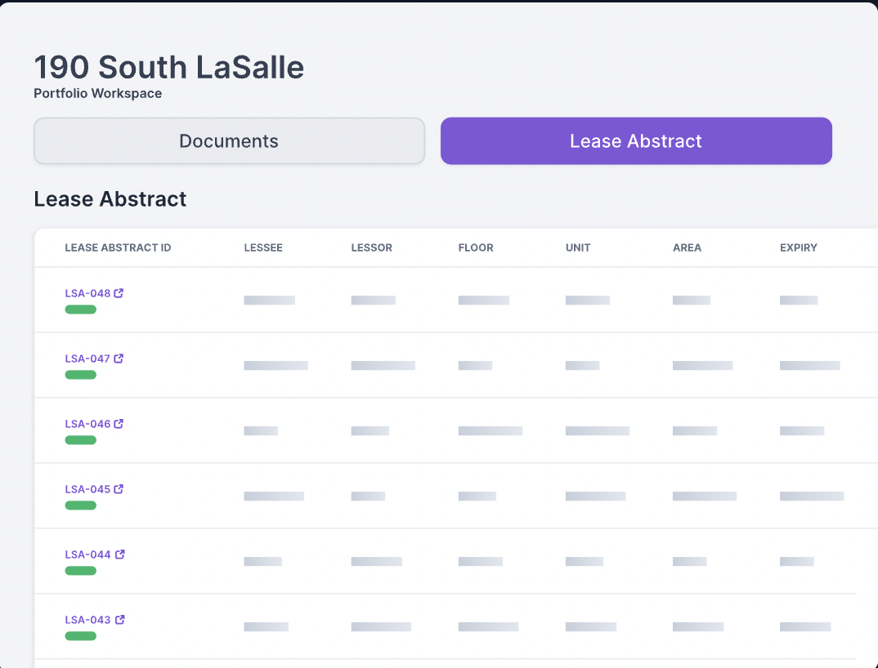Viewport: 878px width, 668px height.
Task: Open external link icon beside LSA-045
Action: 119,489
